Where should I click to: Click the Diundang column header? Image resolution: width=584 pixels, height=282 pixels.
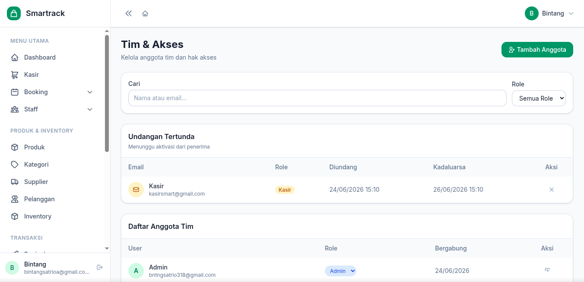coord(343,167)
